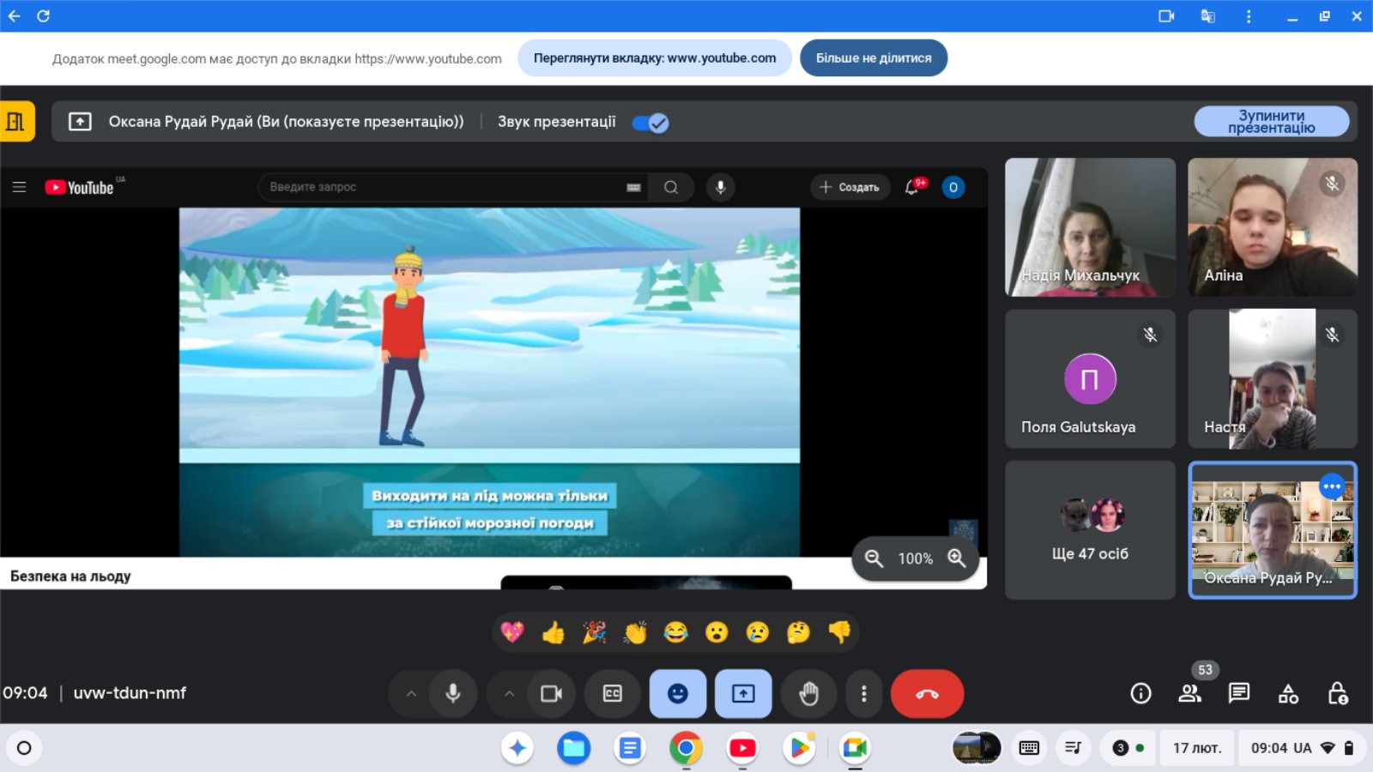Open the system status tray clock
This screenshot has width=1373, height=772.
[1302, 748]
